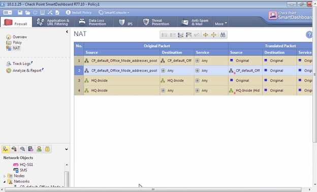This screenshot has width=317, height=192.
Task: Click the Original Packet Source column header
Action: (x=122, y=52)
